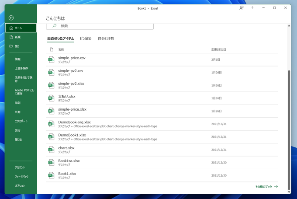297x199 pixels.
Task: Click the その他のブック link
Action: coord(266,187)
